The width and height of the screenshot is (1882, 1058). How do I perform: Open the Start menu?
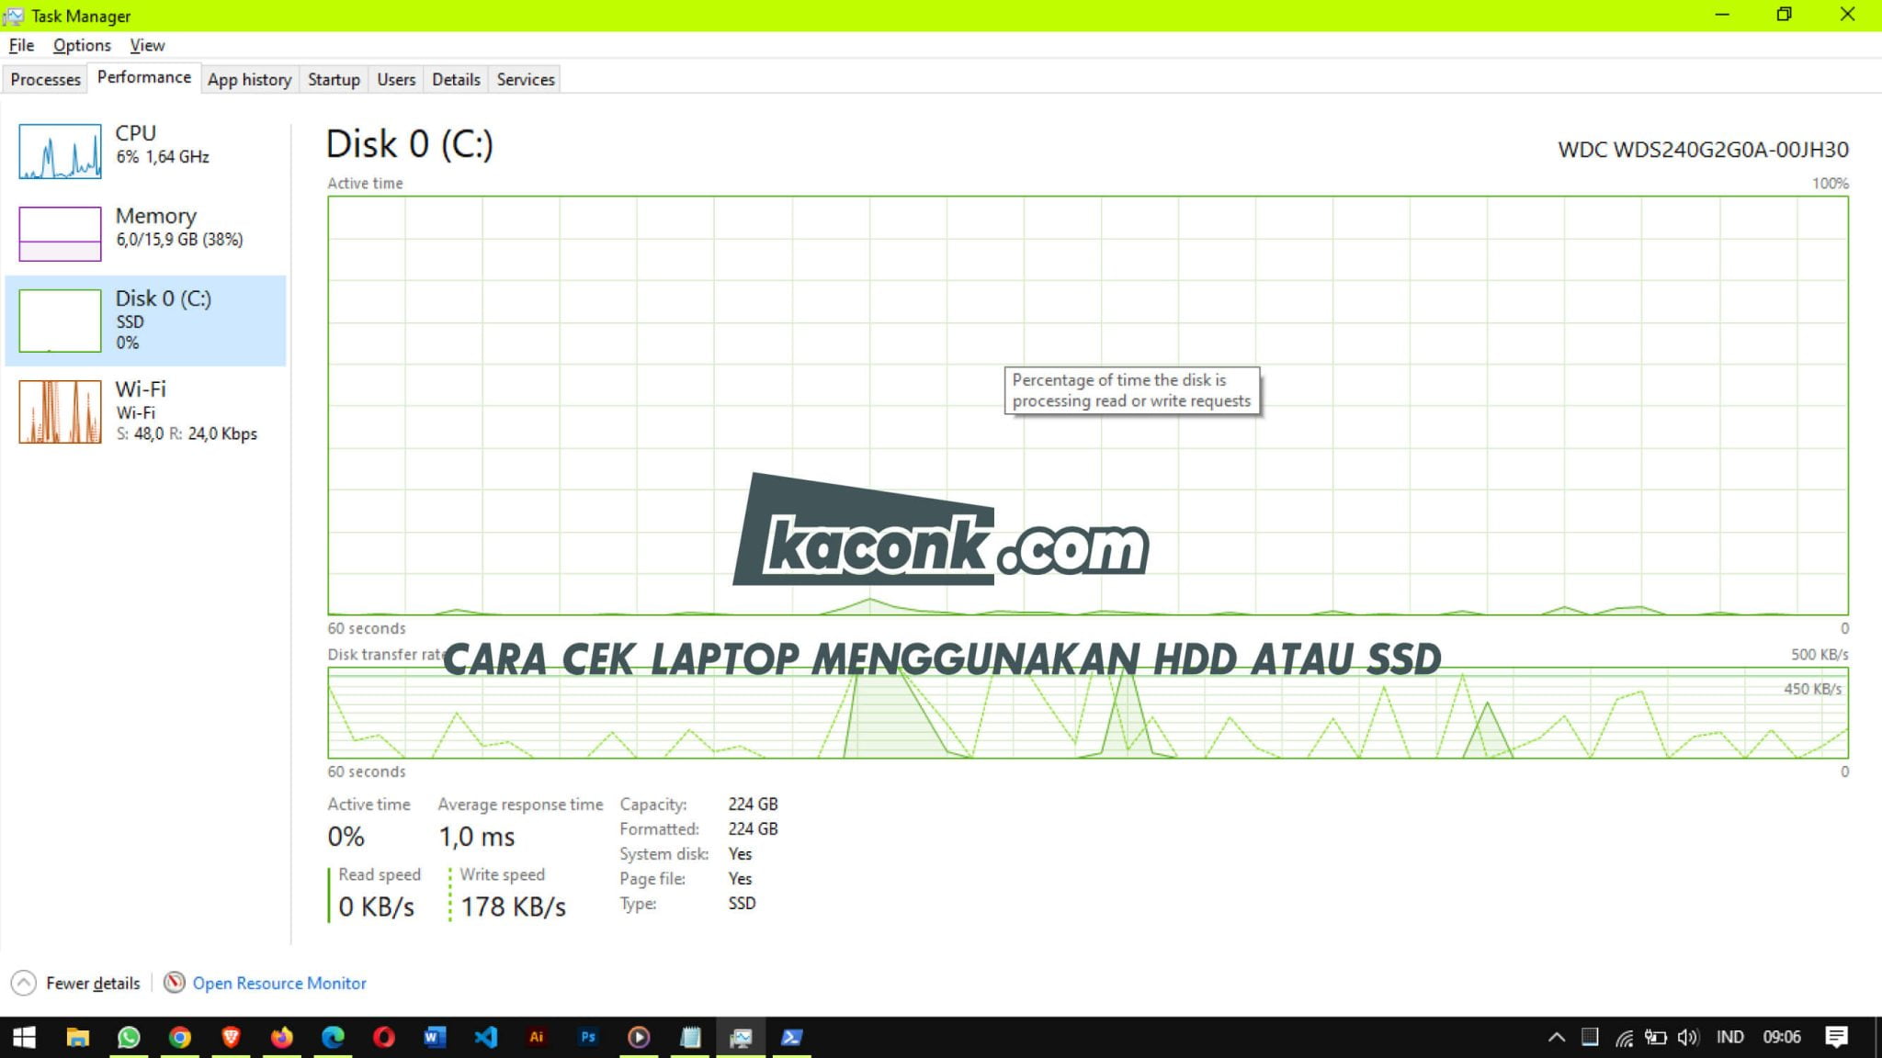click(x=25, y=1037)
